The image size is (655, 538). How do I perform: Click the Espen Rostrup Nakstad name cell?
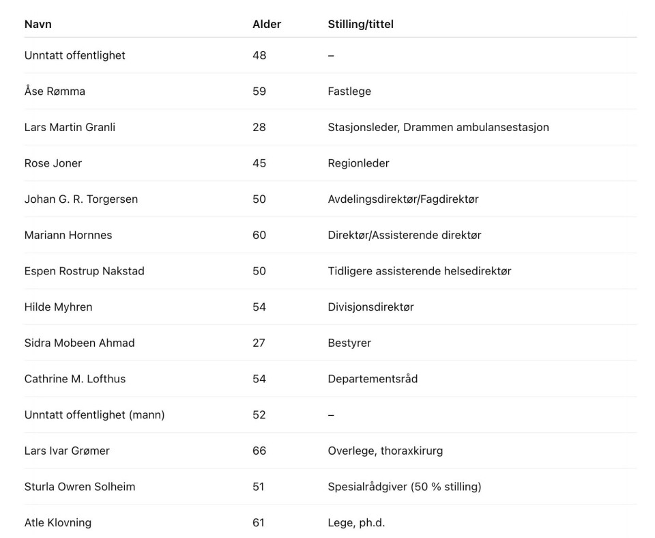85,271
